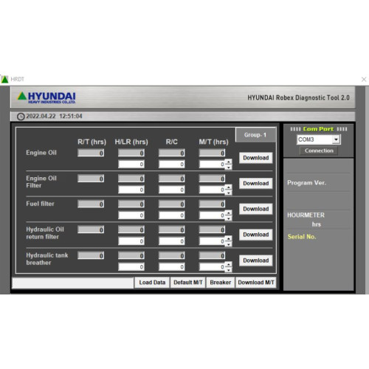Click the COM3 port text field

(314, 139)
